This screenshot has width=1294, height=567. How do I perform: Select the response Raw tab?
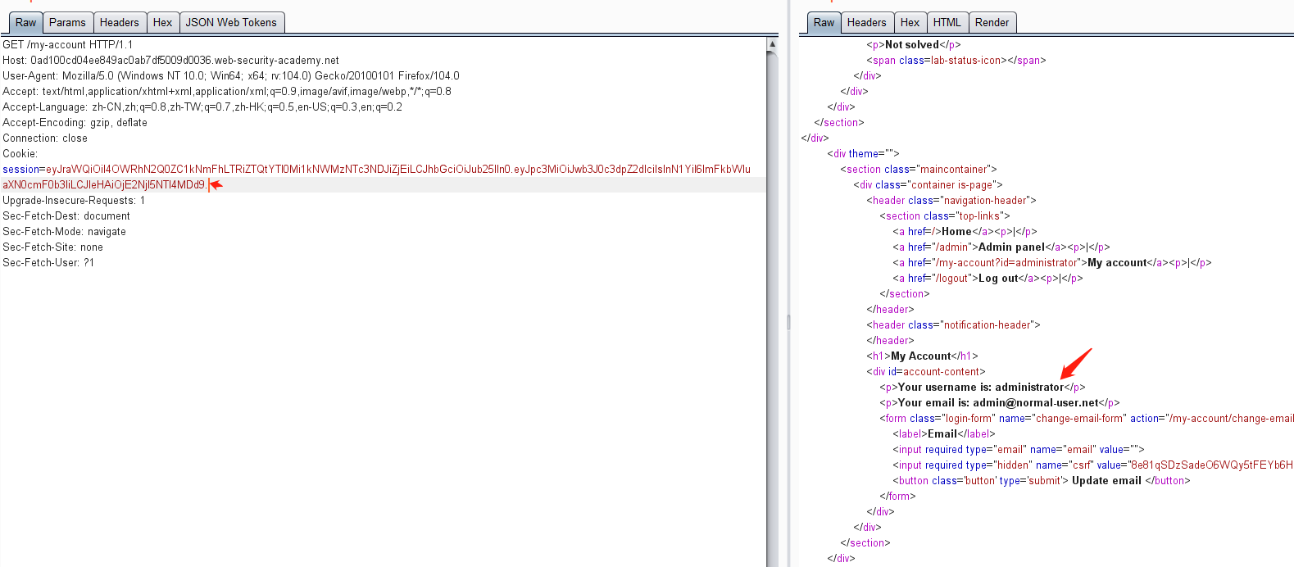pos(824,23)
